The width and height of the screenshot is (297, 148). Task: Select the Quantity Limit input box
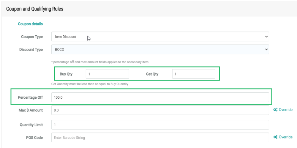[160, 125]
